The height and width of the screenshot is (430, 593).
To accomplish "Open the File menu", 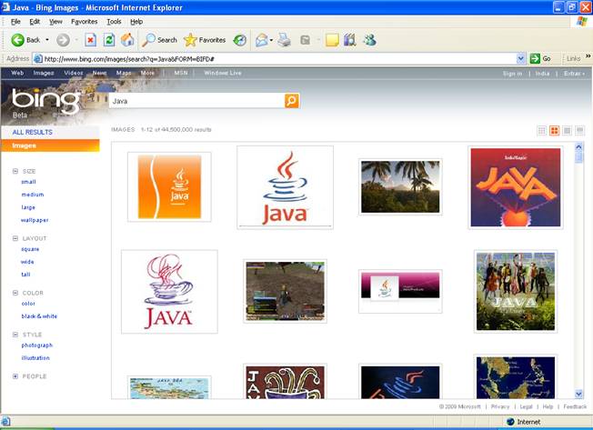I will [15, 22].
